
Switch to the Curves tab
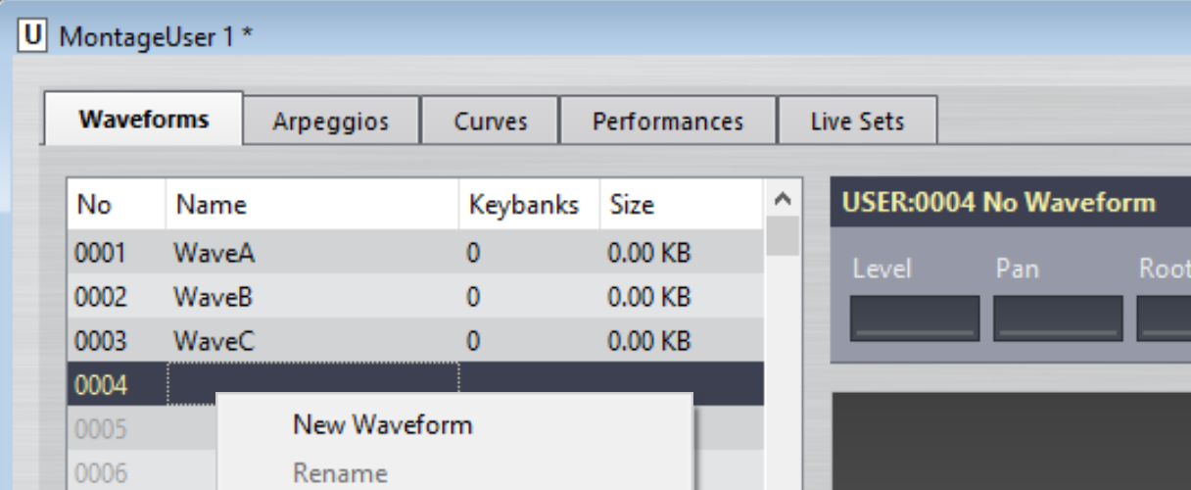(490, 122)
